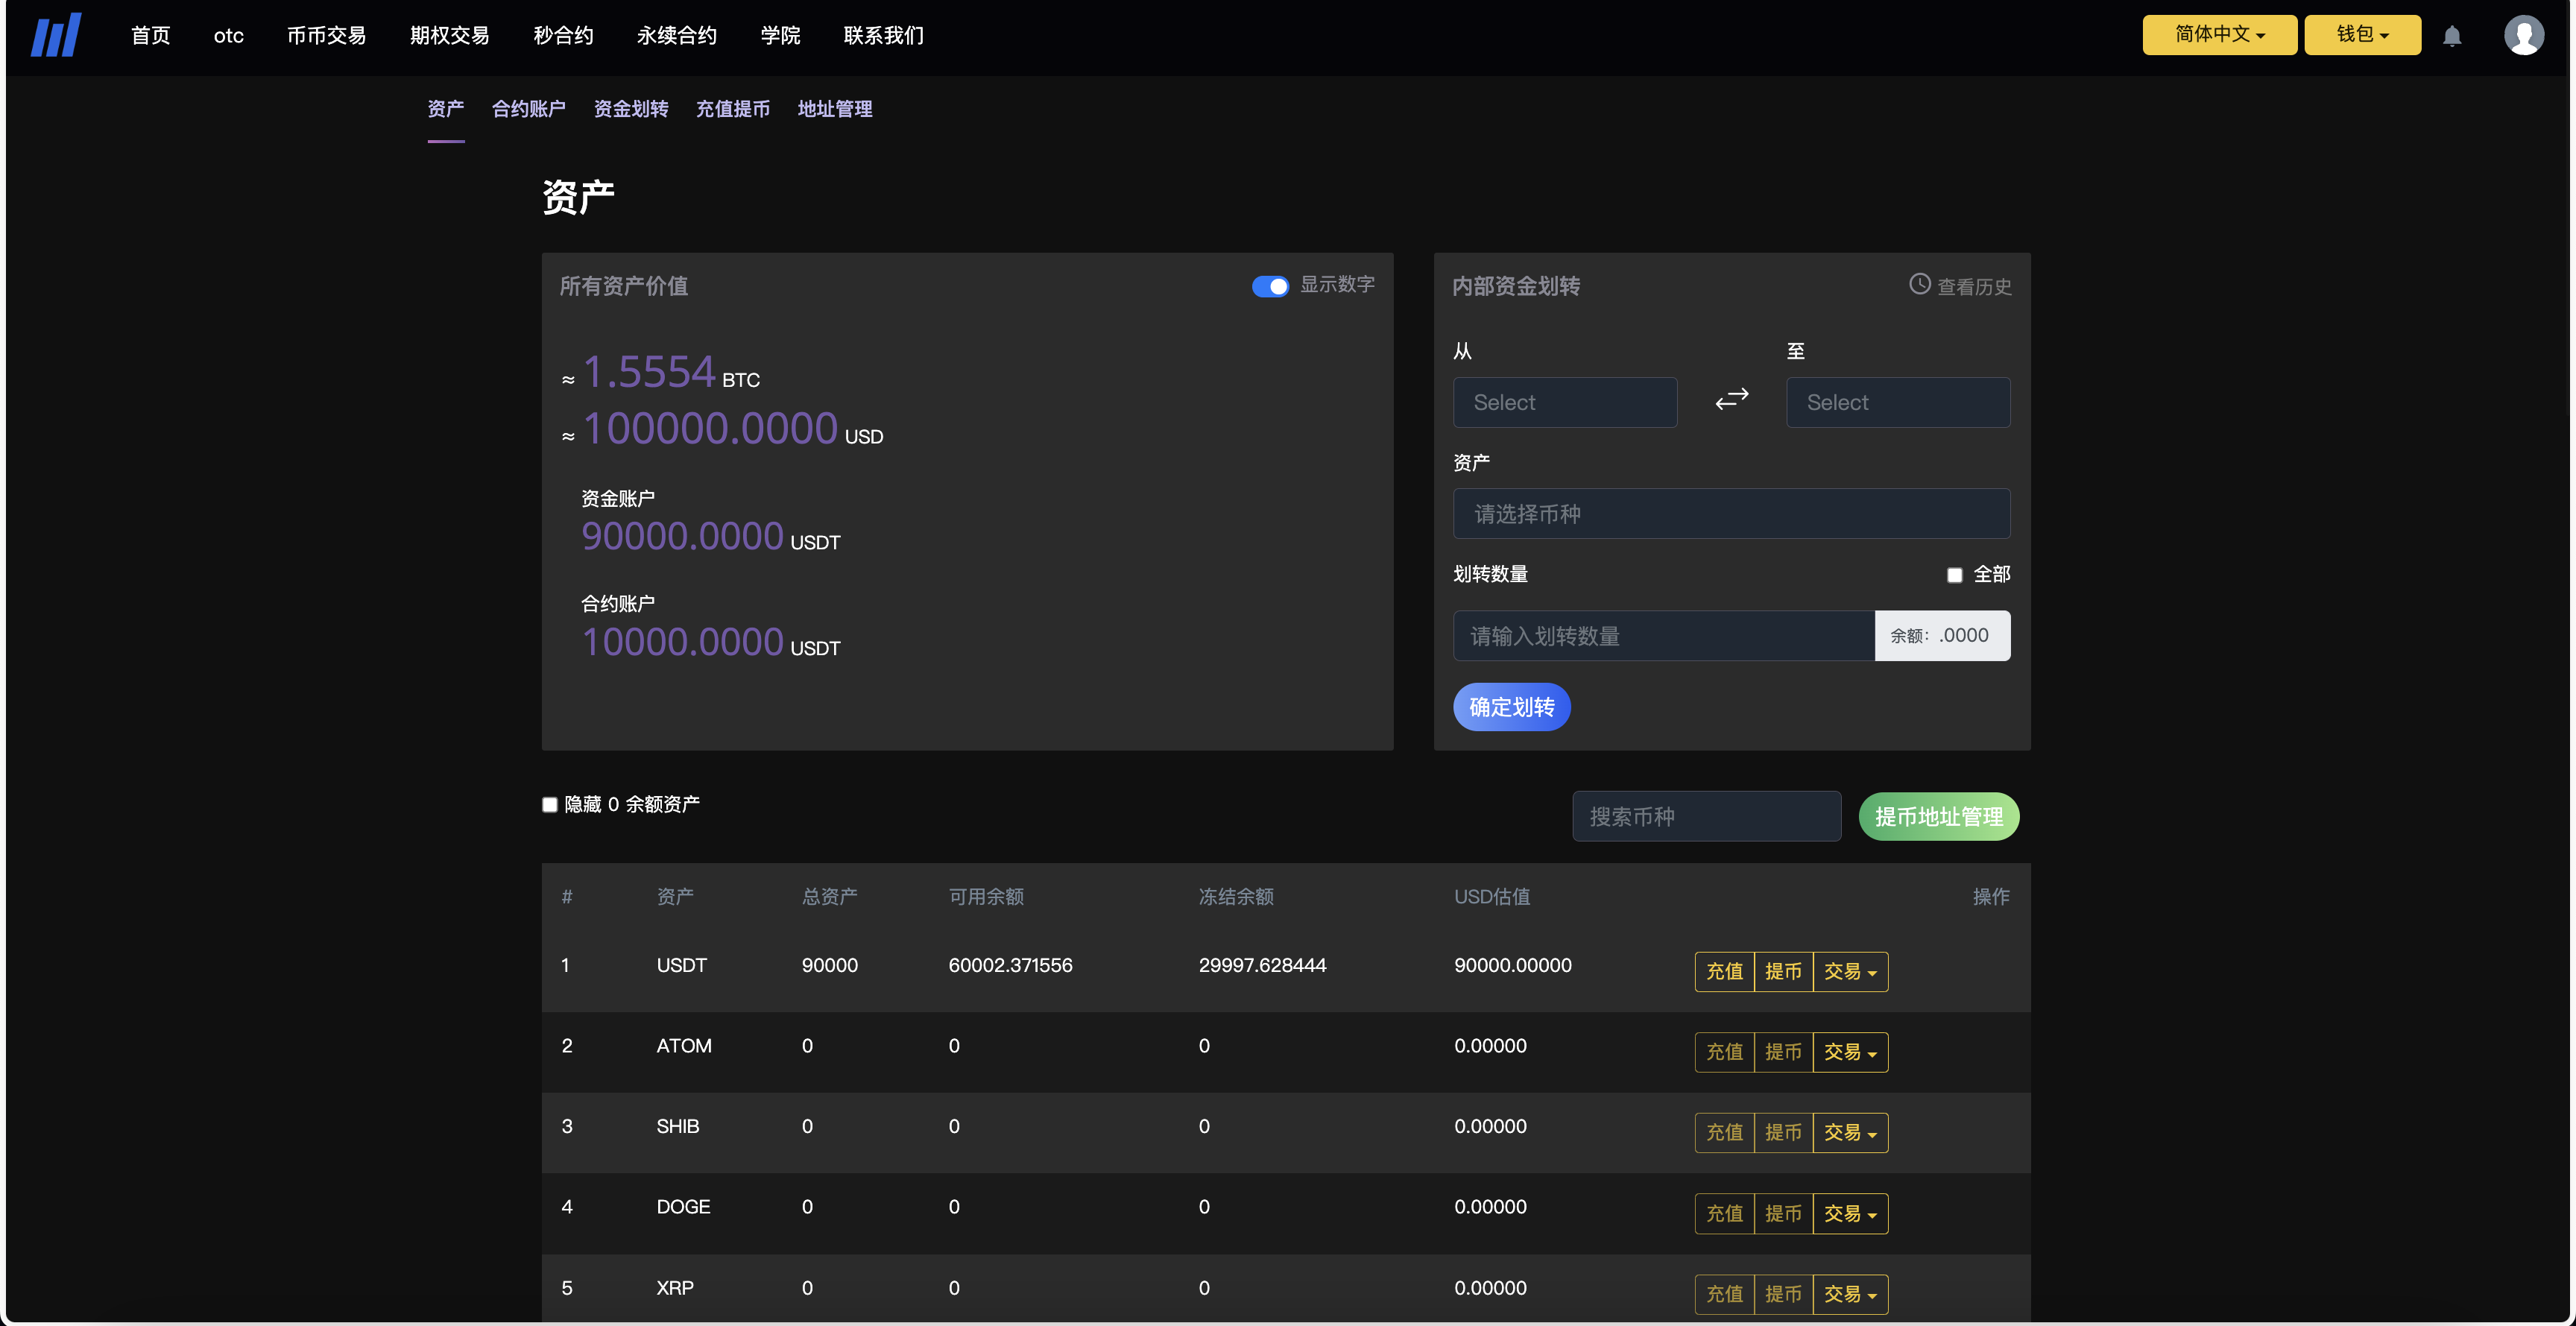Image resolution: width=2576 pixels, height=1326 pixels.
Task: Expand 交易 dropdown in SHIB row
Action: pyautogui.click(x=1850, y=1133)
